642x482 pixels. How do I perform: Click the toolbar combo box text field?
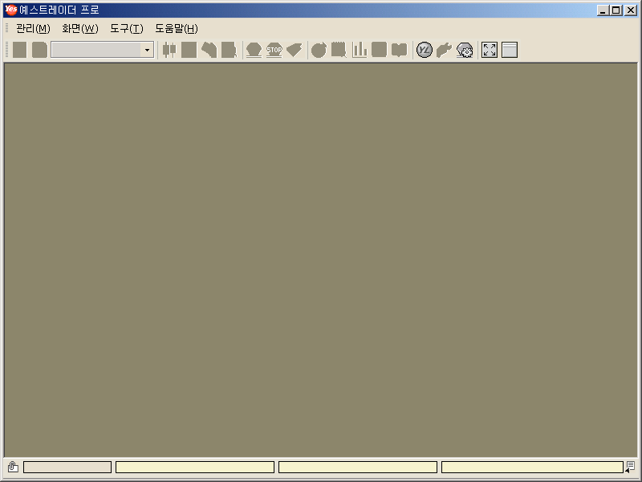click(x=95, y=50)
